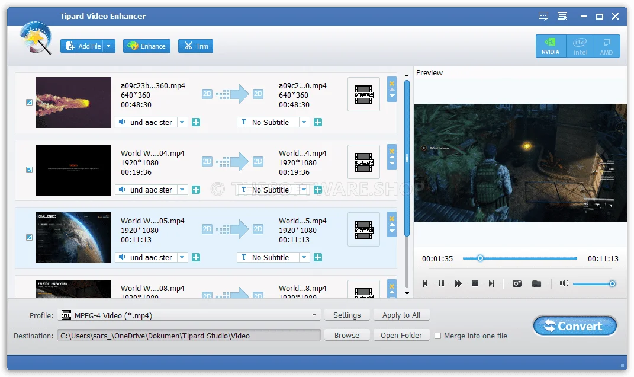This screenshot has height=377, width=634.
Task: Stop the preview playback
Action: (475, 283)
